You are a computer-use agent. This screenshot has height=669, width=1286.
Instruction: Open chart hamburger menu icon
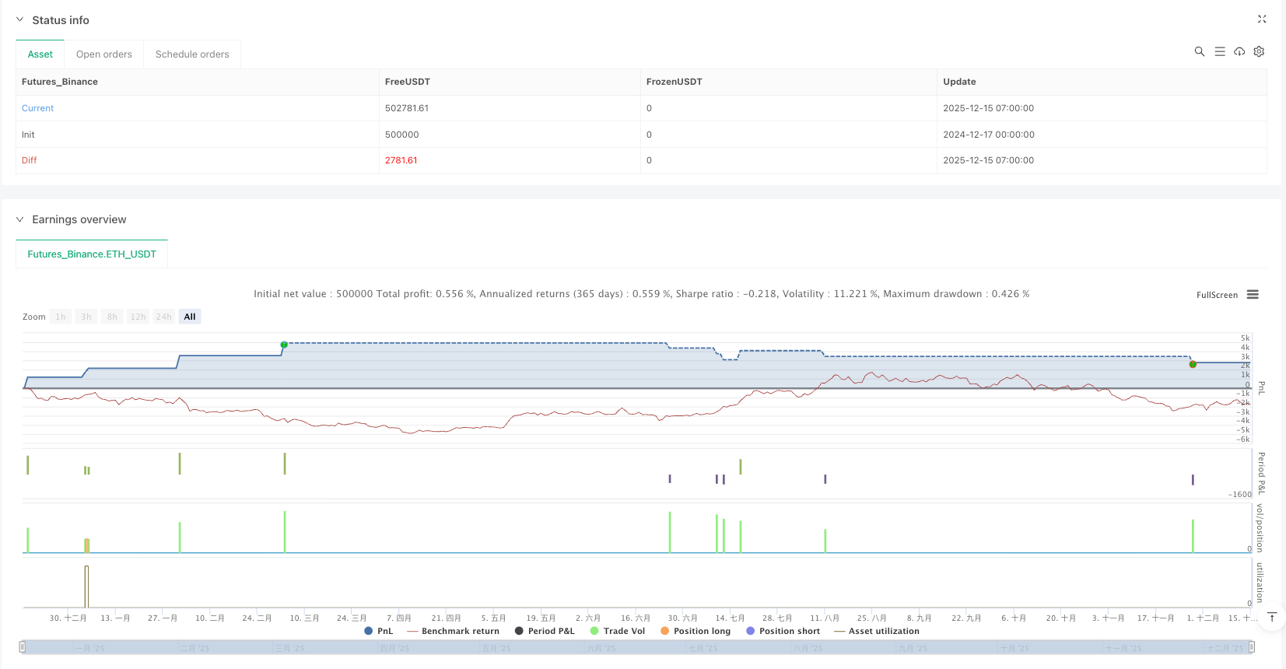click(x=1253, y=295)
